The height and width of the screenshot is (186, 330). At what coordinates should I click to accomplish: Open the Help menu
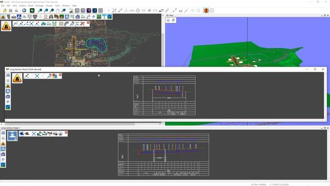[x=74, y=6]
